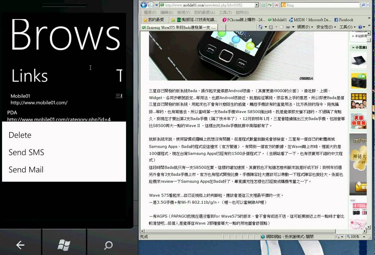Open the 編輯(E) menu
Screen dimensions: 375x255
167,12
